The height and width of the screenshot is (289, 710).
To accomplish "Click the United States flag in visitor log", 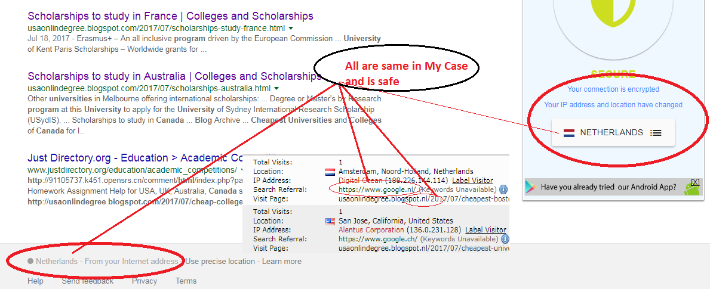I will (330, 221).
